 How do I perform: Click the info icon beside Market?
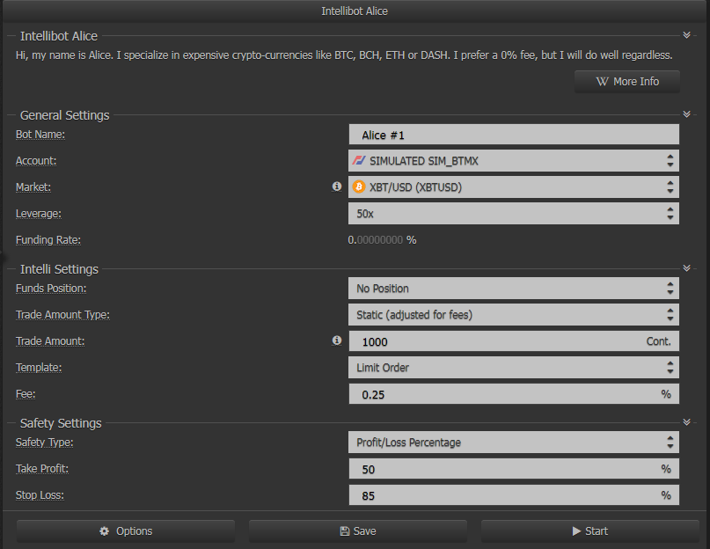[336, 187]
